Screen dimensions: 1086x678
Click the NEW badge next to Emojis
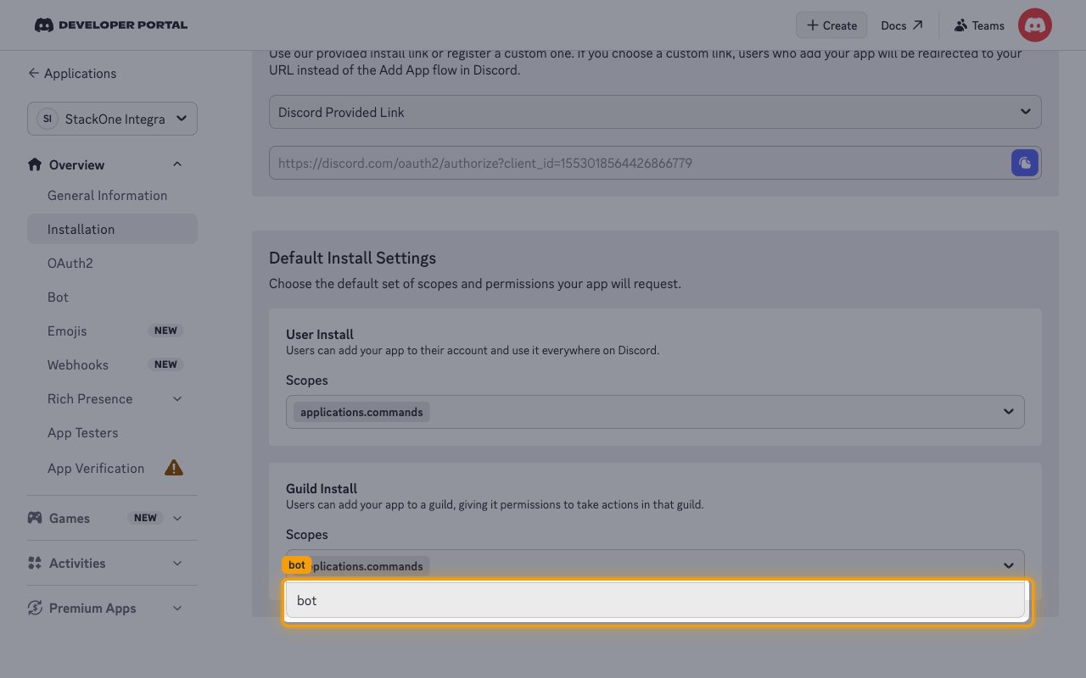point(165,331)
